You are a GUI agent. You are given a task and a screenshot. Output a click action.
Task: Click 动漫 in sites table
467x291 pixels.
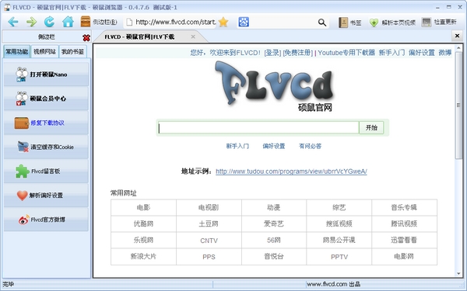[x=274, y=207]
